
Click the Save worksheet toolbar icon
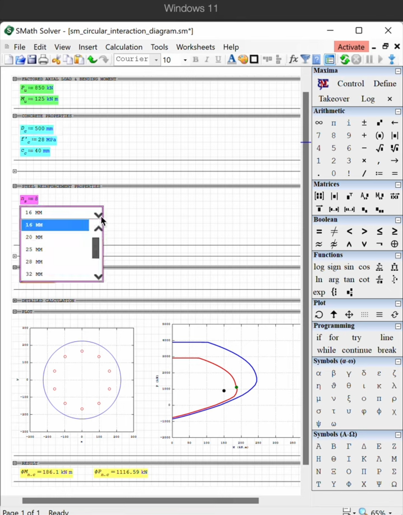click(32, 60)
